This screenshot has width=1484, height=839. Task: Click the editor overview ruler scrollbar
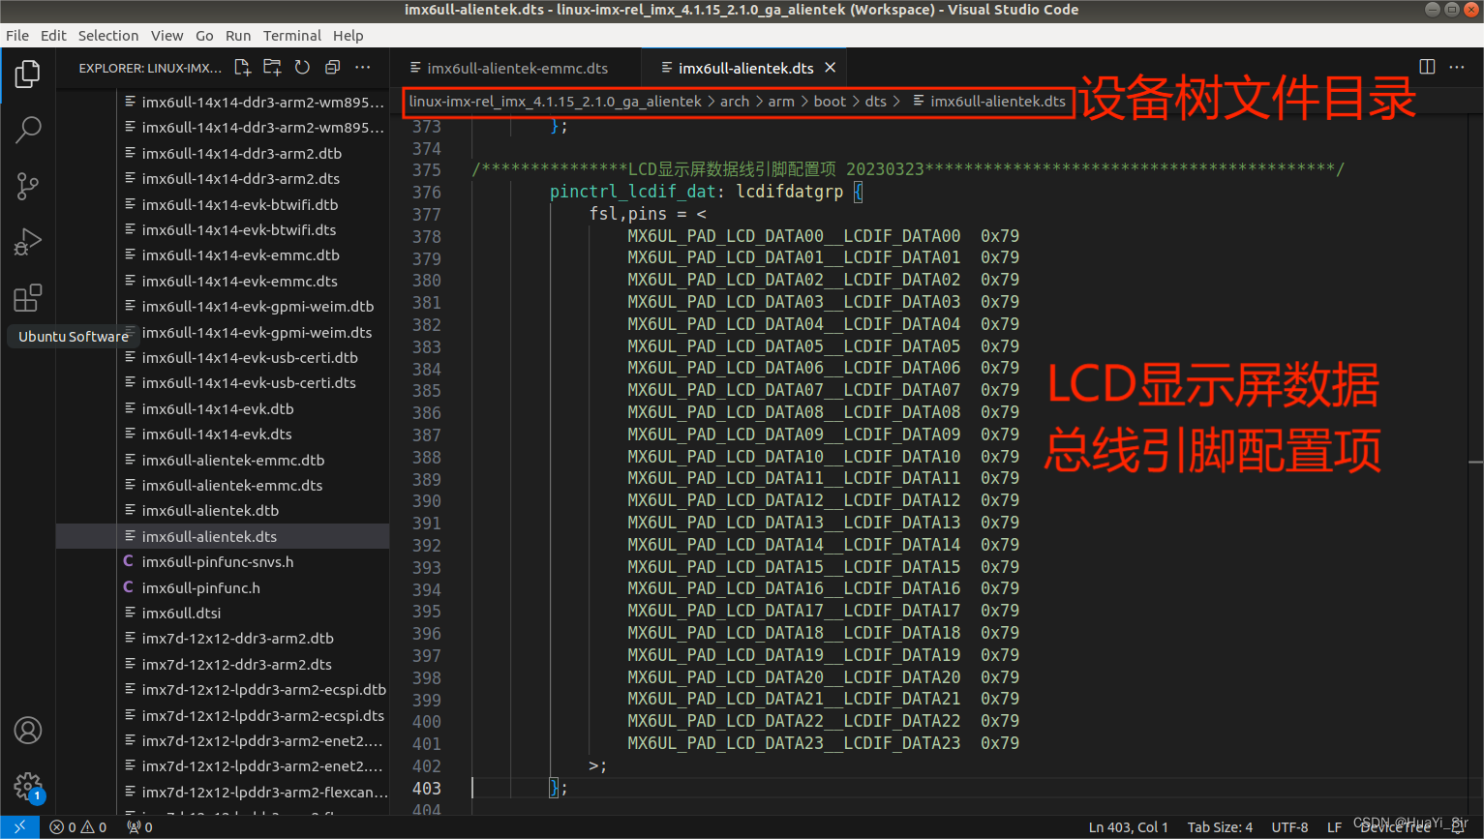click(x=1476, y=464)
